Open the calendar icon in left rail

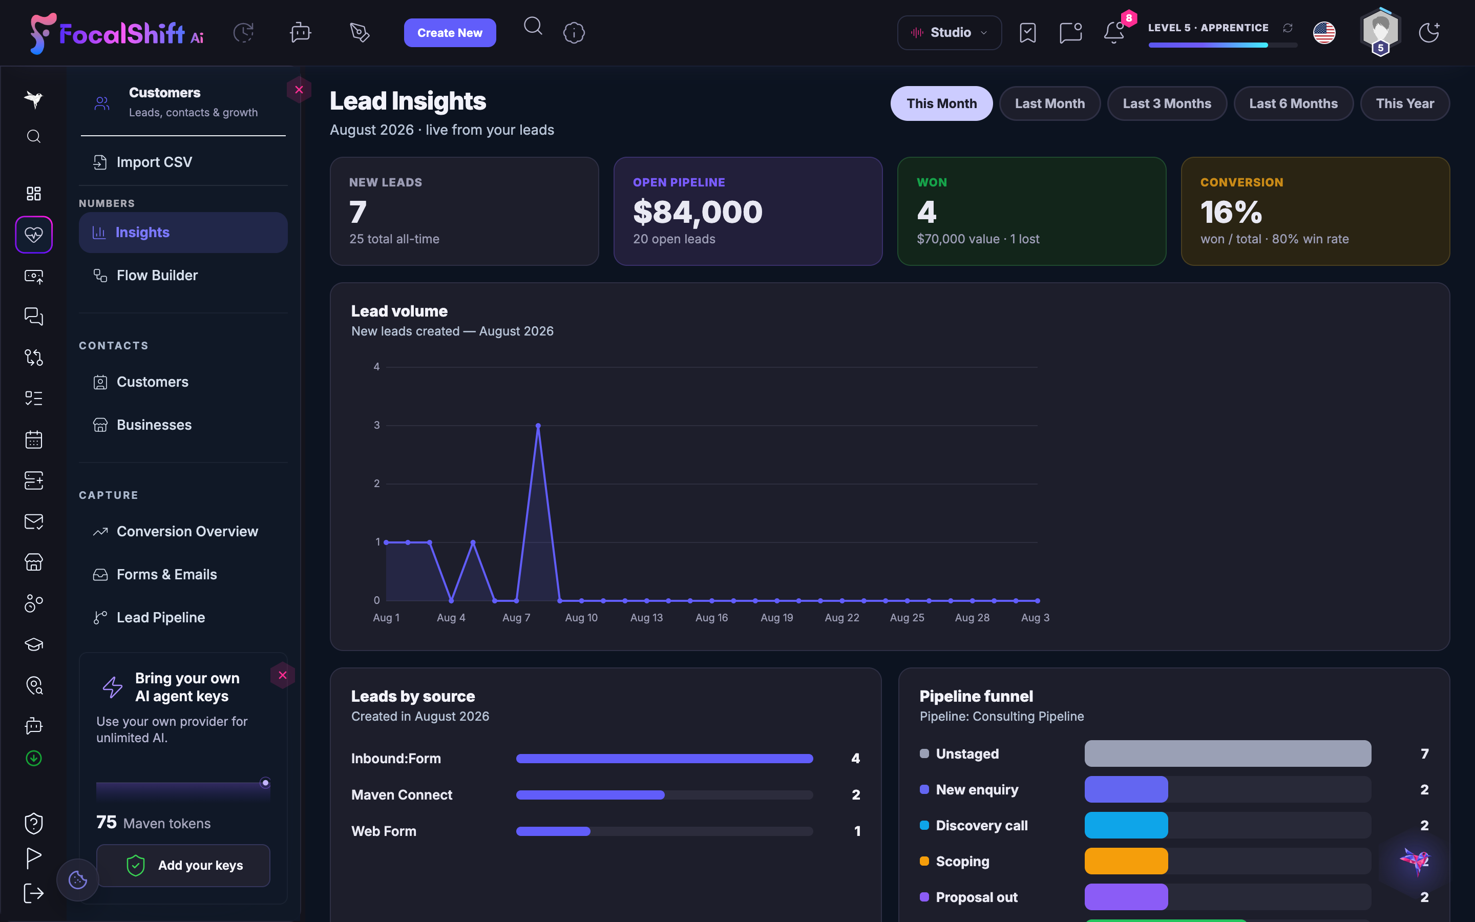tap(34, 439)
